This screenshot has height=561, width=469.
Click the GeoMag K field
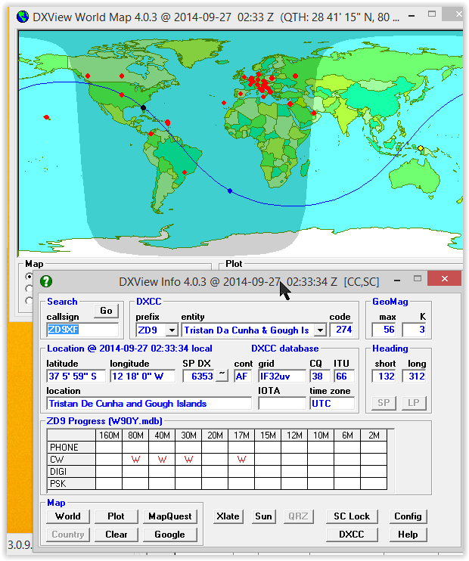pyautogui.click(x=415, y=330)
